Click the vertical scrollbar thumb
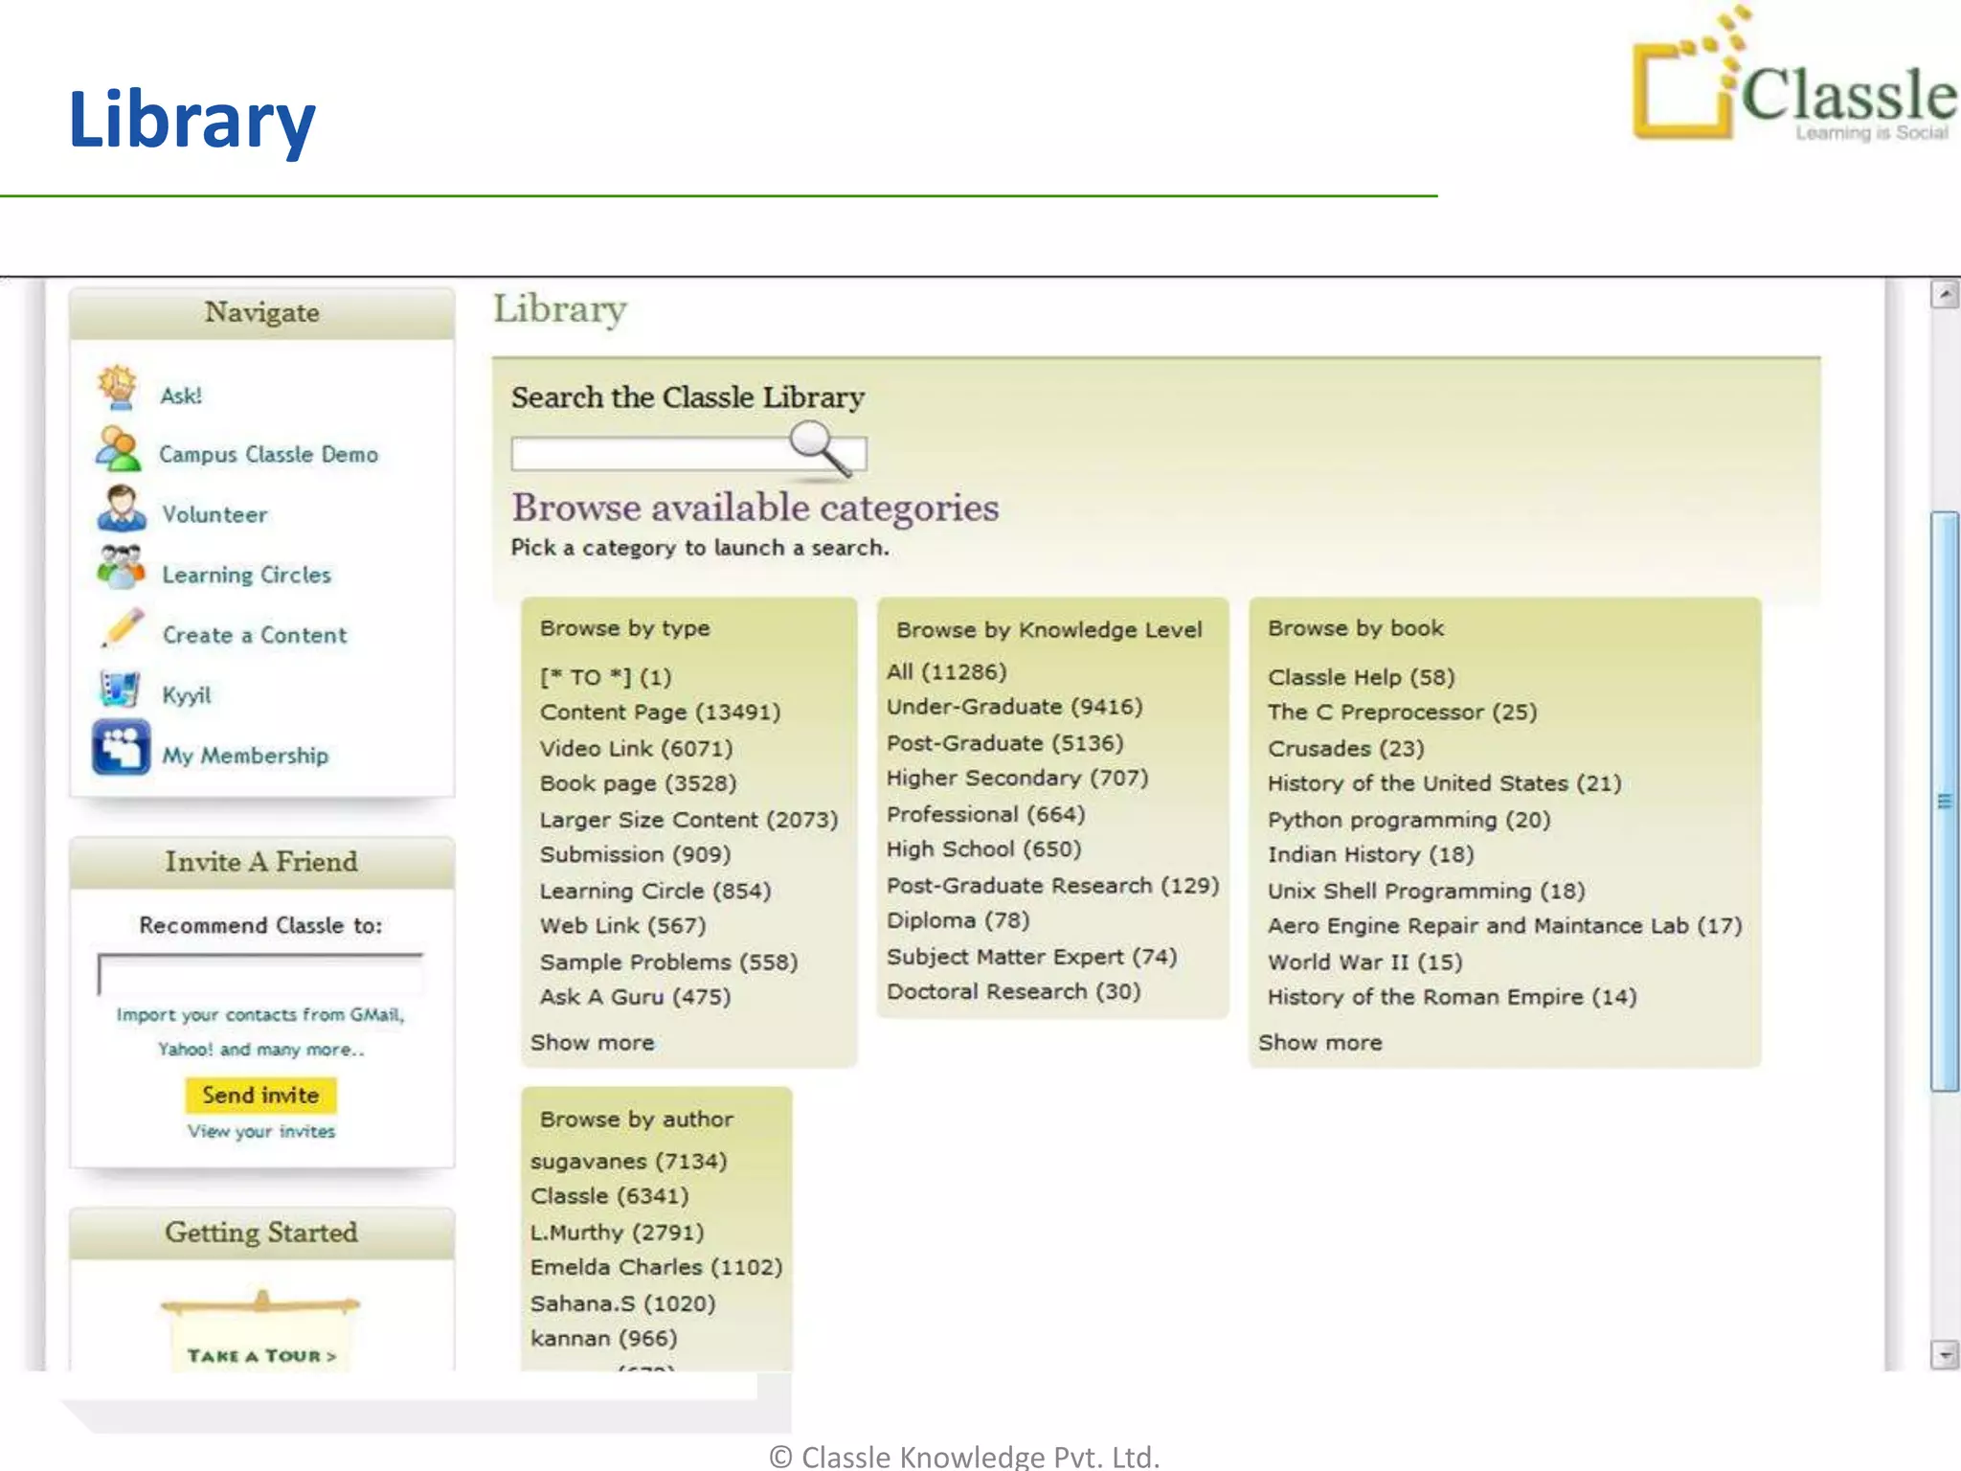This screenshot has width=1961, height=1471. coord(1945,801)
